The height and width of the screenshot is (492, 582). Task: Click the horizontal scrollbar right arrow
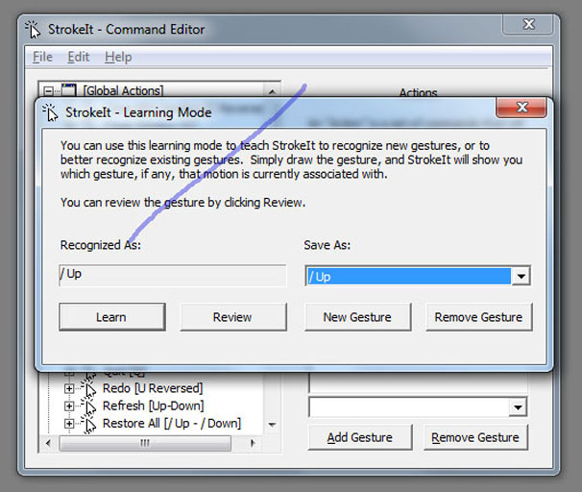click(253, 443)
